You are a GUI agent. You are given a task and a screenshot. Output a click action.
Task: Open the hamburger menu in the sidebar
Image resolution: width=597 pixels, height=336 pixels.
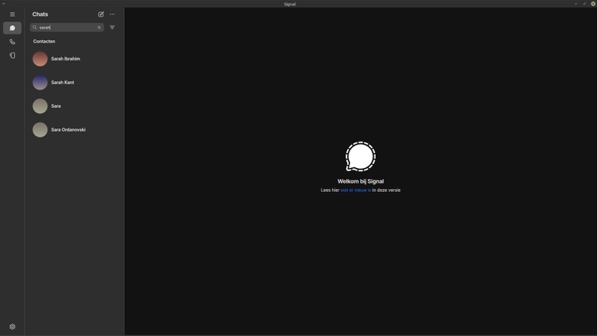[x=12, y=14]
